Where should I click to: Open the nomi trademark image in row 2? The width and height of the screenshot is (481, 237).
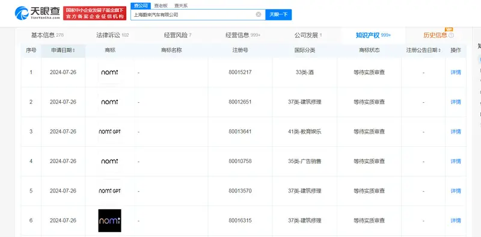[x=110, y=102]
